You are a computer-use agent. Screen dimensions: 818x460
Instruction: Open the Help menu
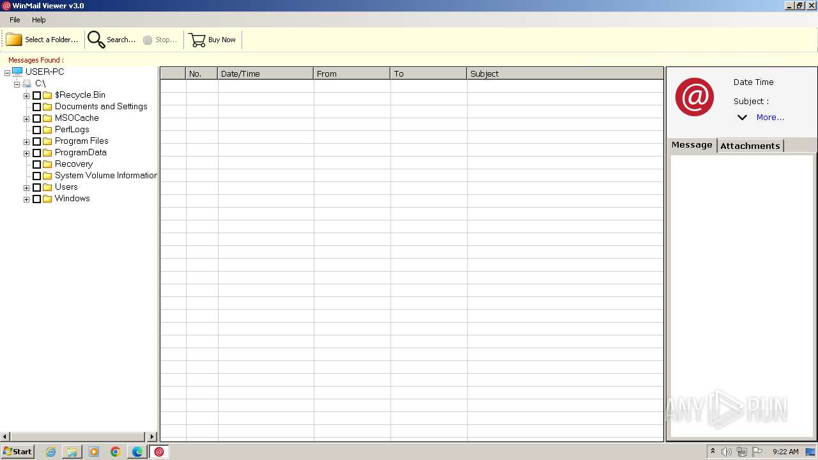(x=39, y=20)
